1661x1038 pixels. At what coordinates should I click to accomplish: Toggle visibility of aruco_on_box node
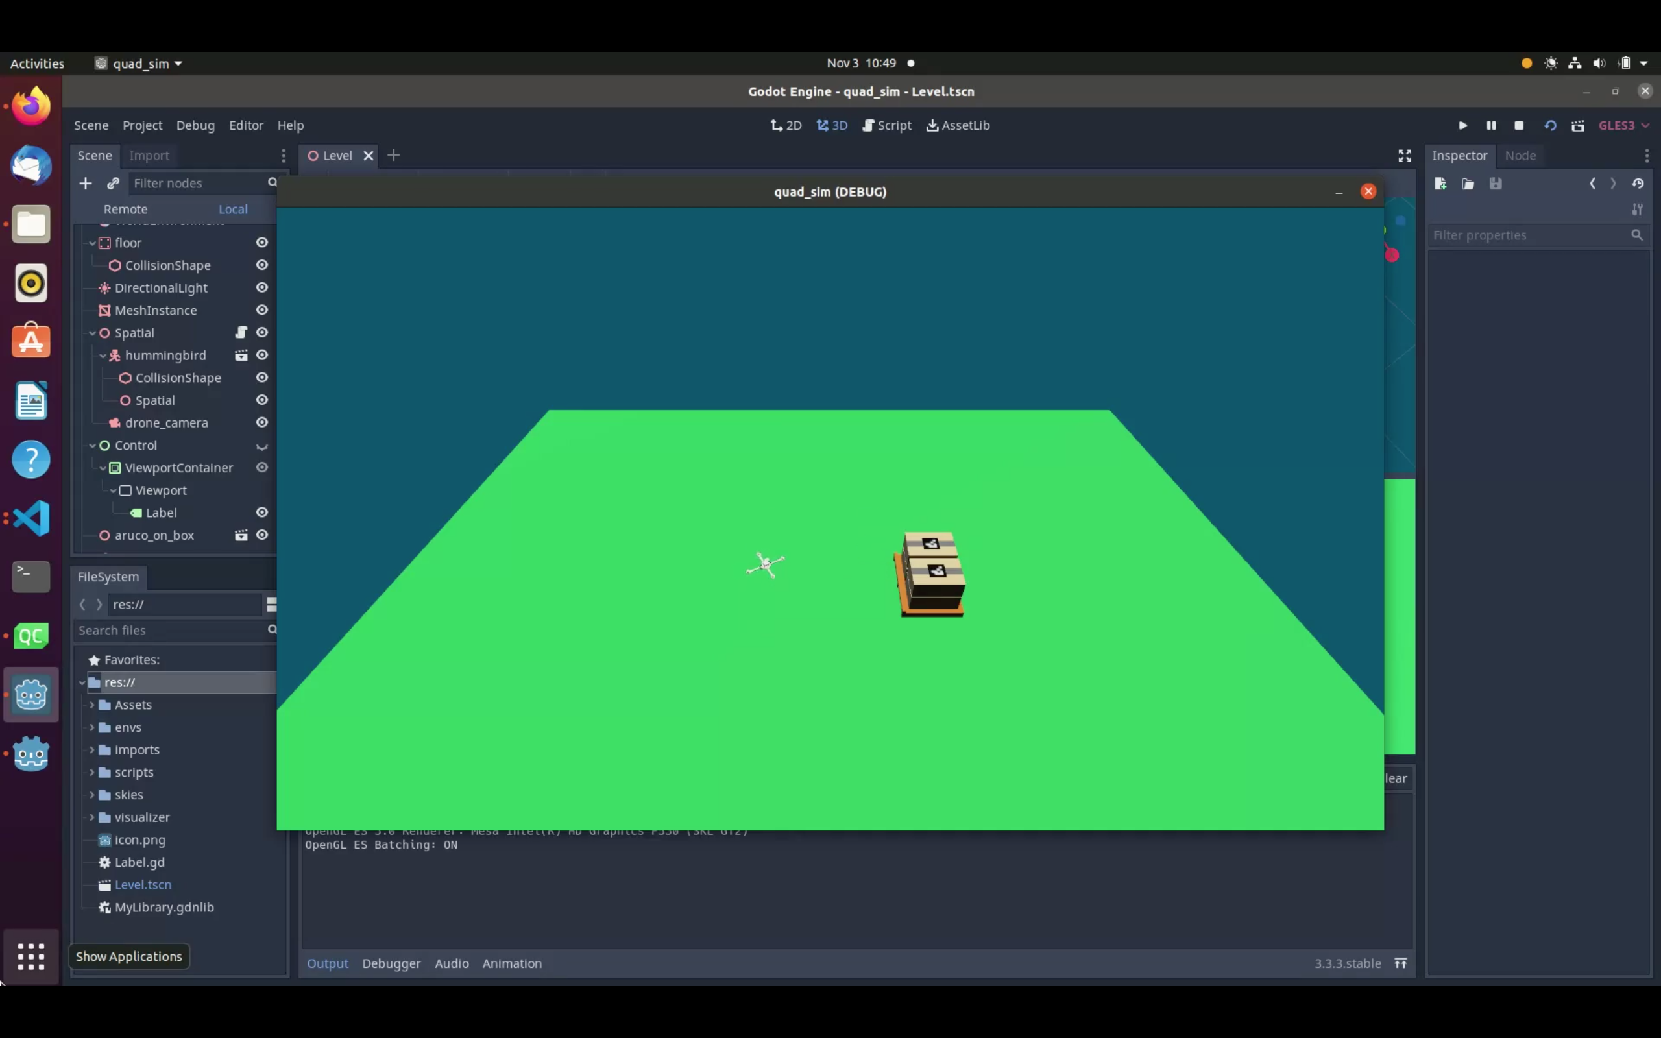click(262, 535)
